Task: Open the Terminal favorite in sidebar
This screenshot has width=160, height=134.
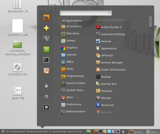Action: click(x=46, y=60)
